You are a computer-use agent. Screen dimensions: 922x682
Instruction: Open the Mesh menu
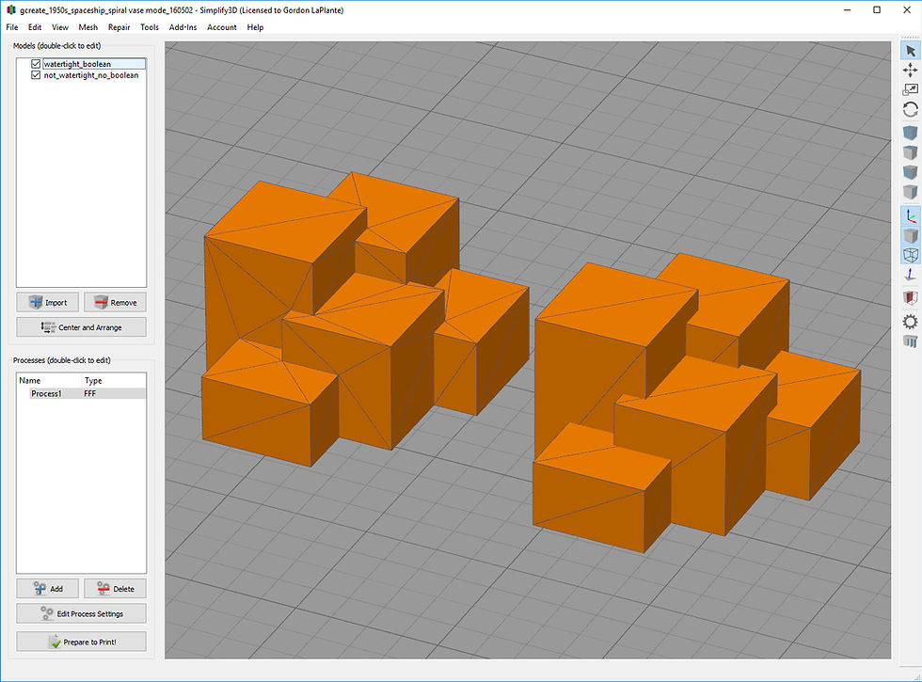tap(88, 27)
